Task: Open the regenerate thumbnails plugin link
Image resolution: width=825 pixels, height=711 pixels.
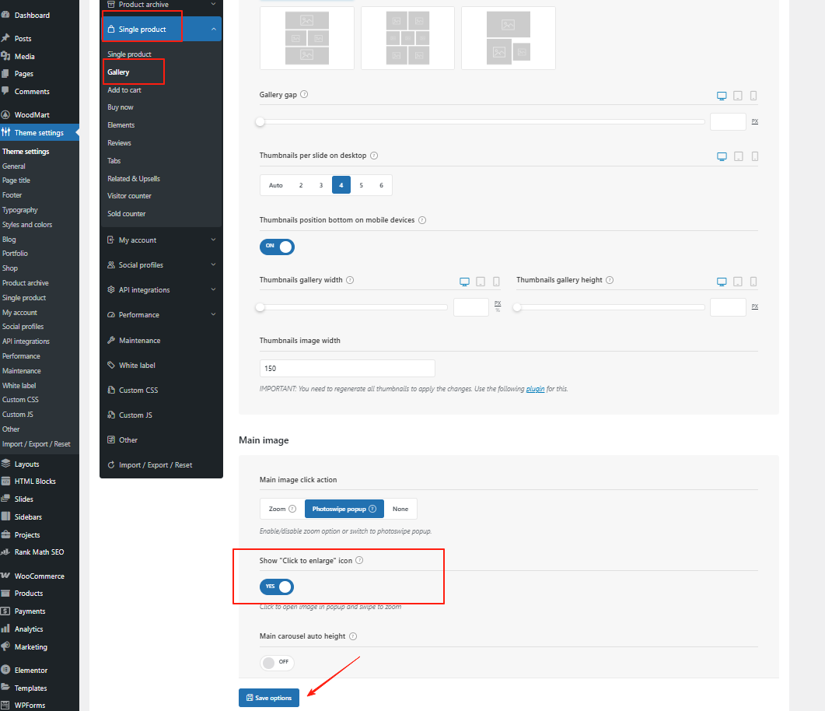Action: 535,388
